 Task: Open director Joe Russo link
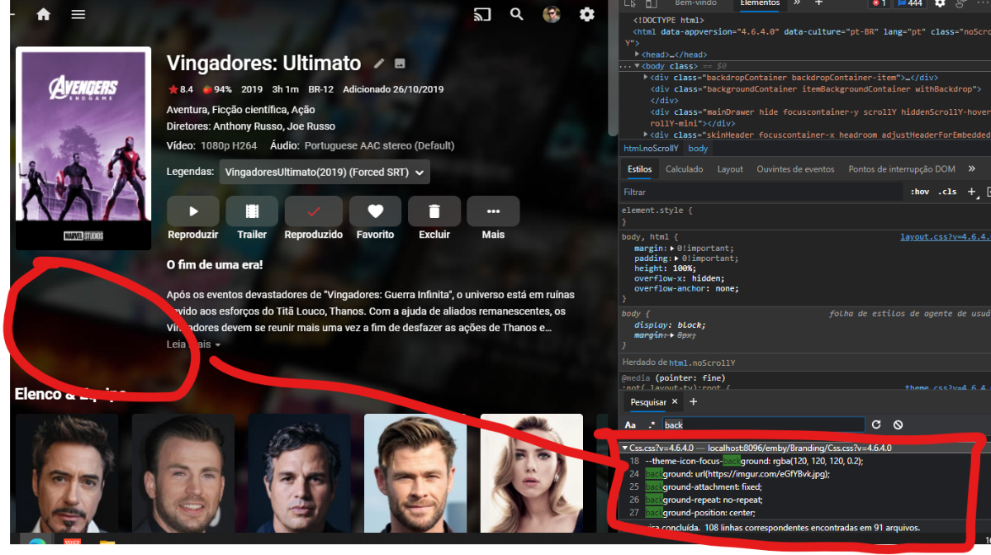311,126
